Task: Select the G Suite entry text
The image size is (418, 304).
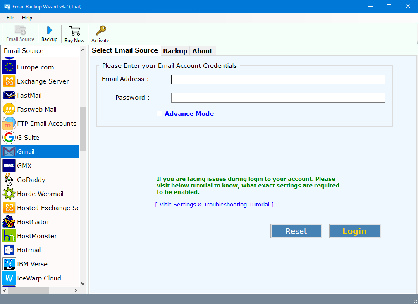Action: [x=28, y=138]
